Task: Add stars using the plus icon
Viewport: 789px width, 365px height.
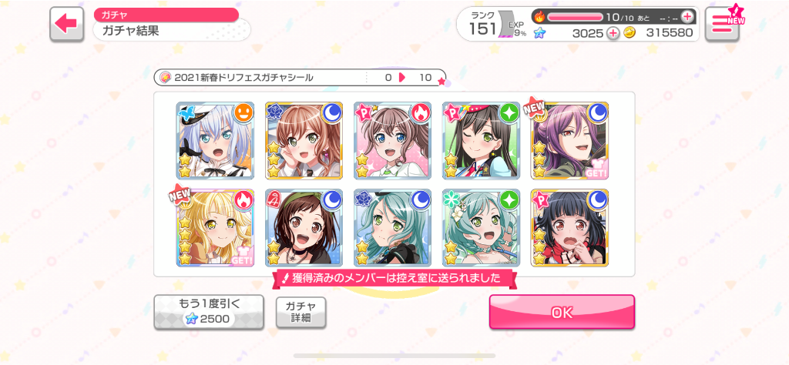Action: click(613, 32)
